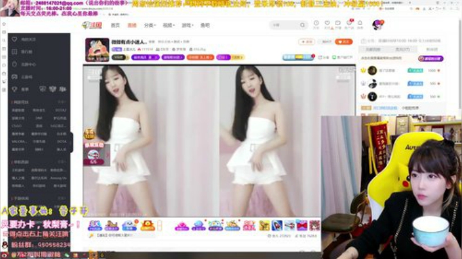Image resolution: width=462 pixels, height=259 pixels.
Task: Click the header icon with red notification badge
Action: point(349,24)
